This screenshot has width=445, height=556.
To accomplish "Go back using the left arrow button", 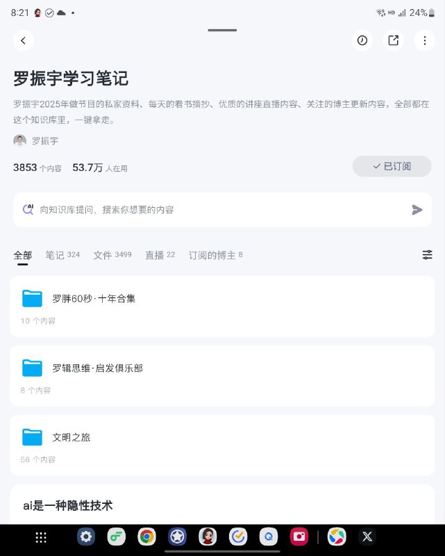I will [x=24, y=40].
